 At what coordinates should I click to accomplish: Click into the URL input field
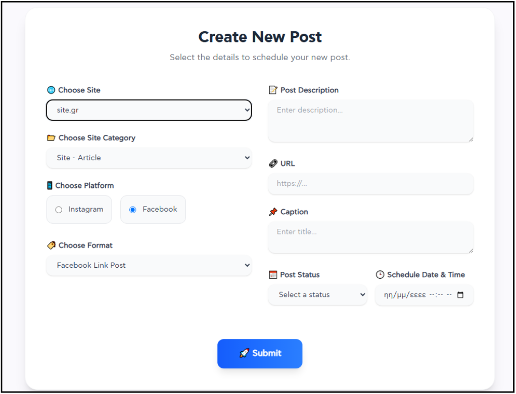pyautogui.click(x=370, y=184)
